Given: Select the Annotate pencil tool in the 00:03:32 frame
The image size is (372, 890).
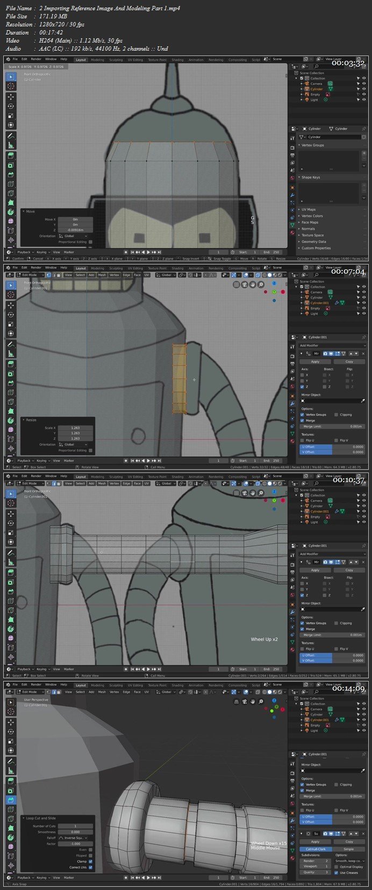Looking at the screenshot, I should click(11, 136).
